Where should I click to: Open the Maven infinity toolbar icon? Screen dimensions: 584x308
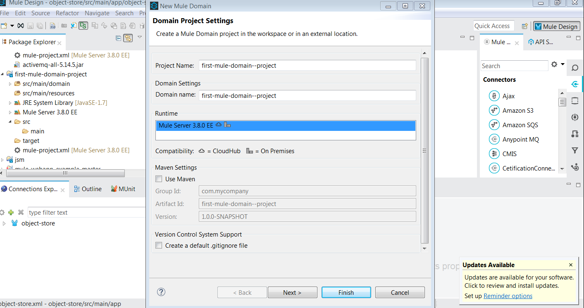tap(20, 26)
